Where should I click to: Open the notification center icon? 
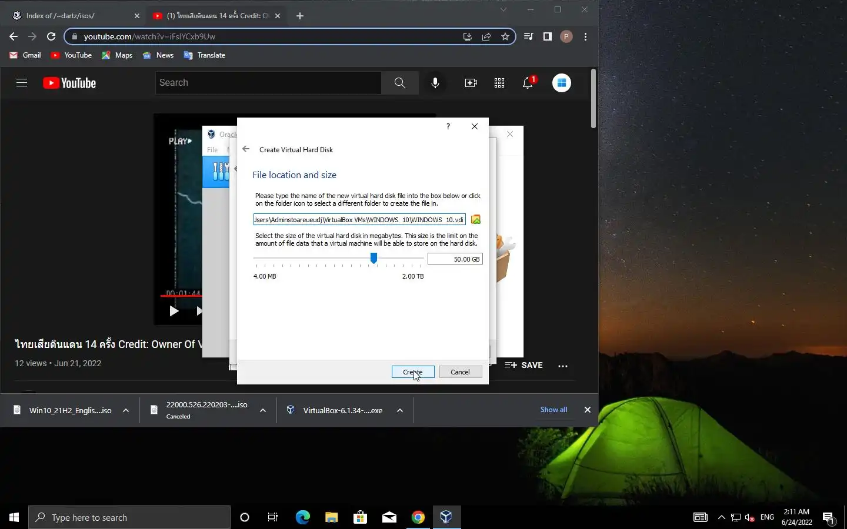828,518
